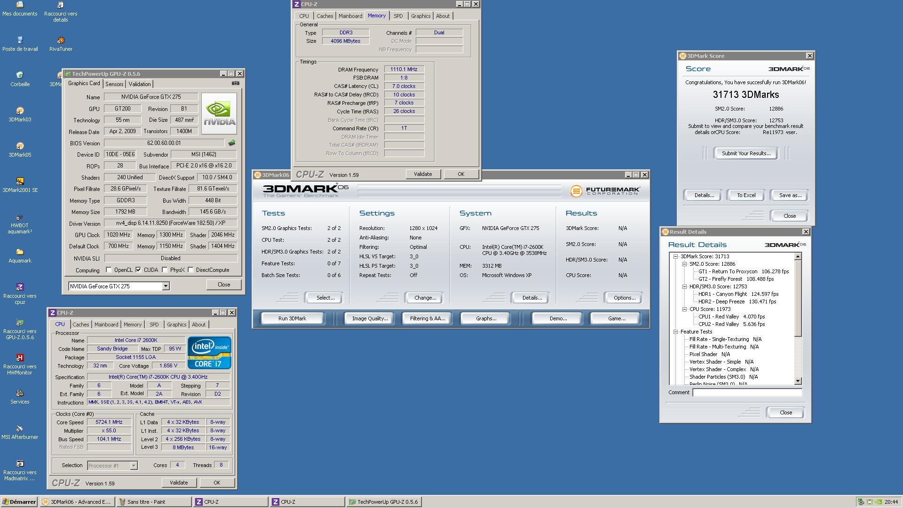Click GPU-Z screenshot camera icon
903x508 pixels.
pyautogui.click(x=236, y=83)
